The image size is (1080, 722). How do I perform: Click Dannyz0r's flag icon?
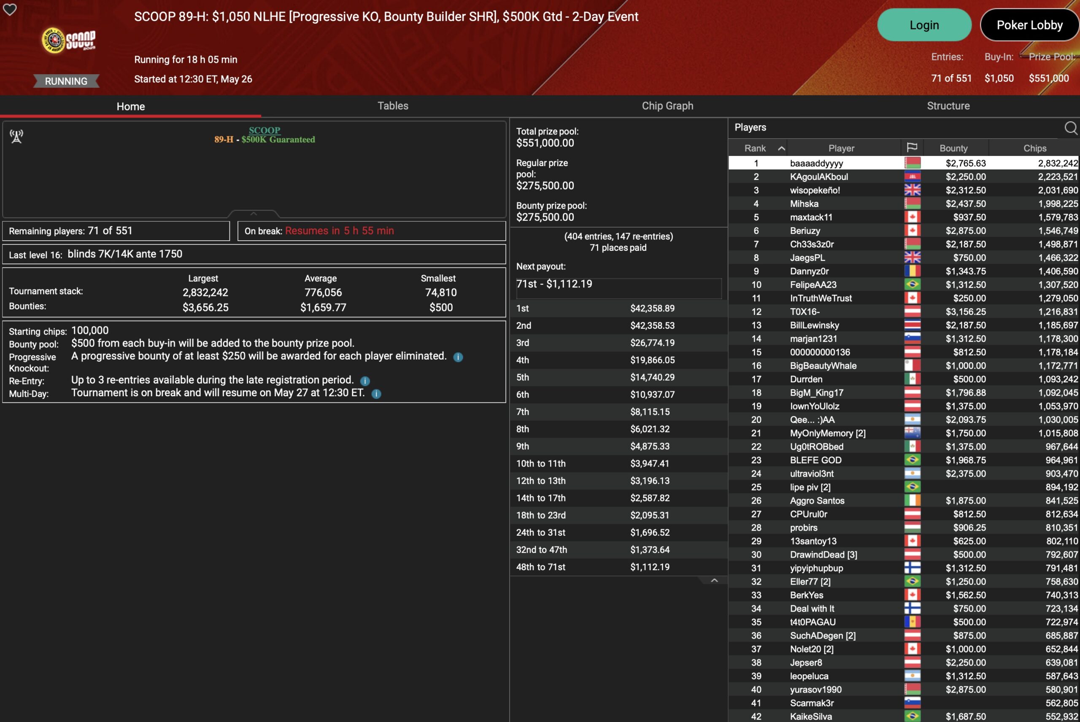coord(912,271)
